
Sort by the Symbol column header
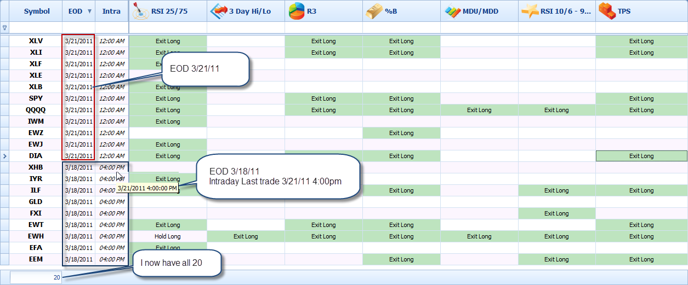pos(36,11)
